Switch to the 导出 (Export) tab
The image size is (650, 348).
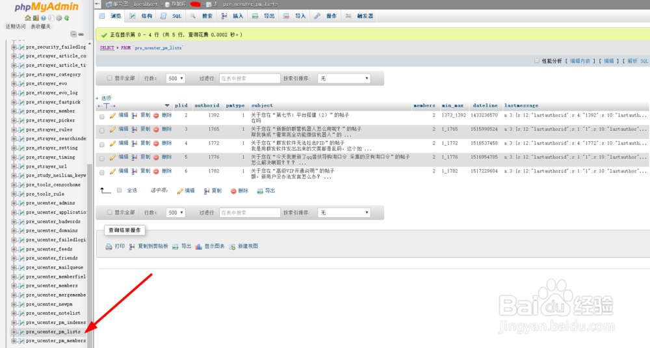[x=264, y=16]
